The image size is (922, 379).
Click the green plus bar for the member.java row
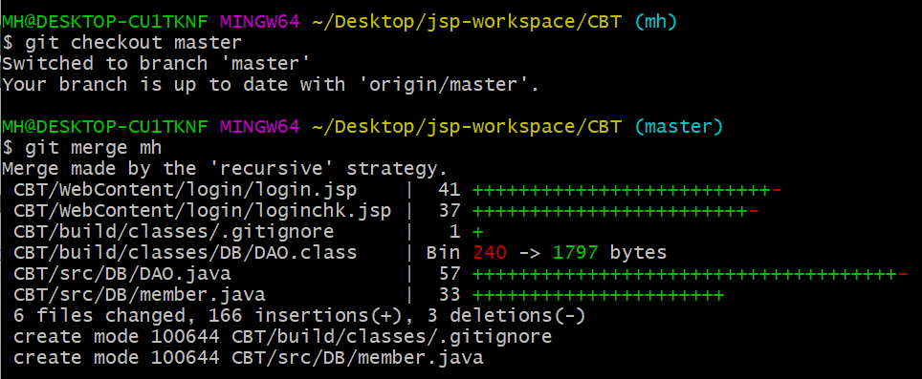599,295
